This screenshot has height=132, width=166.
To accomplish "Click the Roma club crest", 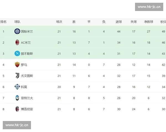I will 17,65.
